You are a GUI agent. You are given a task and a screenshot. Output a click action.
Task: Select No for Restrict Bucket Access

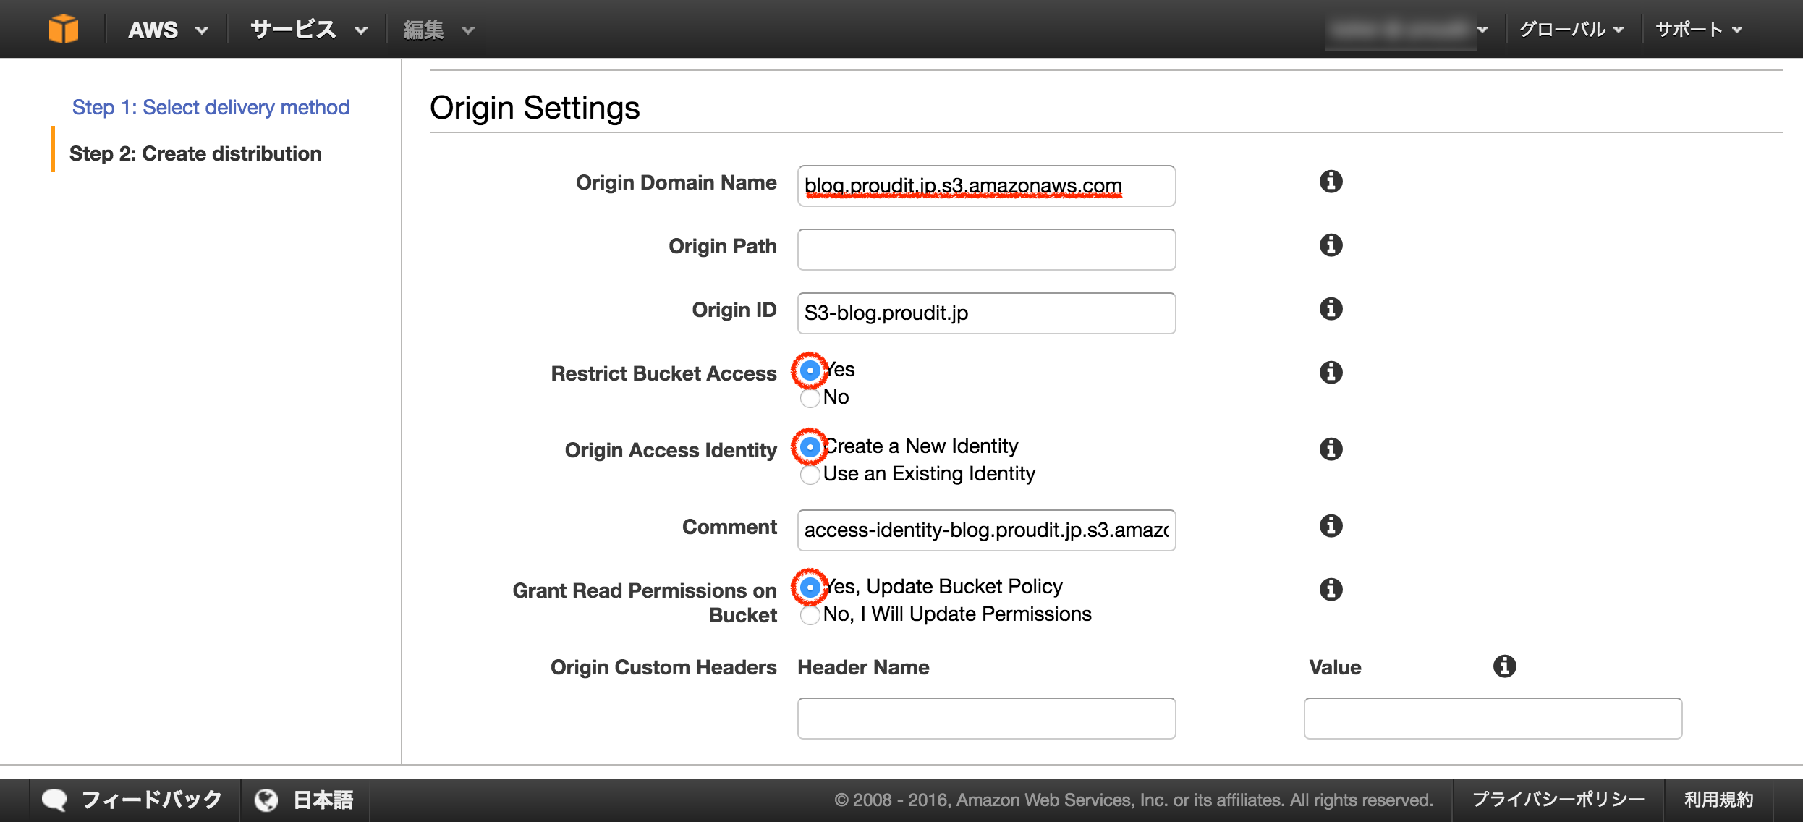point(810,398)
